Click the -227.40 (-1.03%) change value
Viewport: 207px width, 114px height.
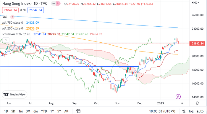coord(141,4)
